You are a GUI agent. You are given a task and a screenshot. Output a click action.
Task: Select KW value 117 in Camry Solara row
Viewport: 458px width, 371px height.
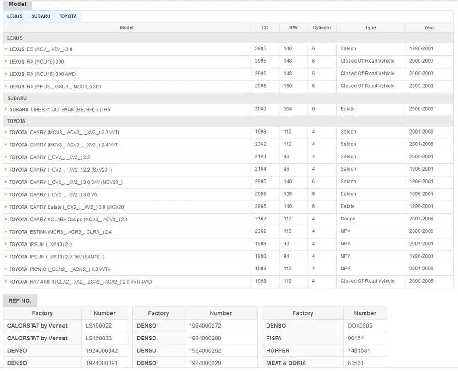[288, 219]
